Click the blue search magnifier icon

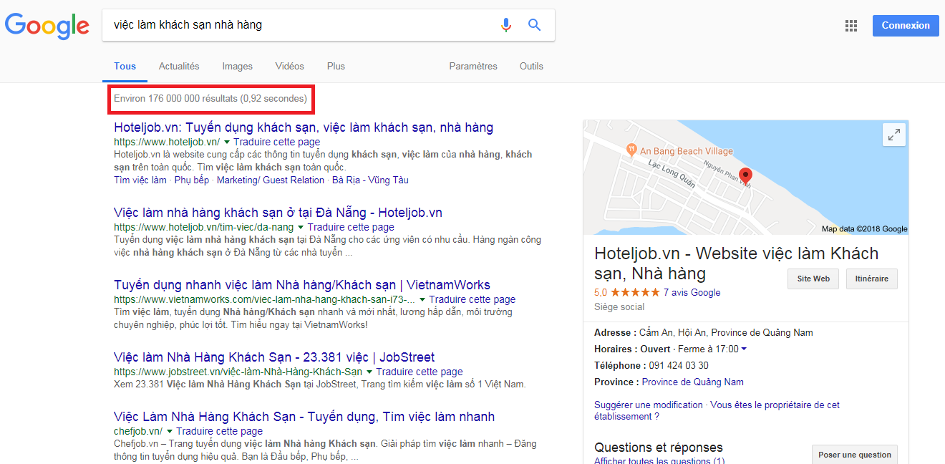click(534, 25)
